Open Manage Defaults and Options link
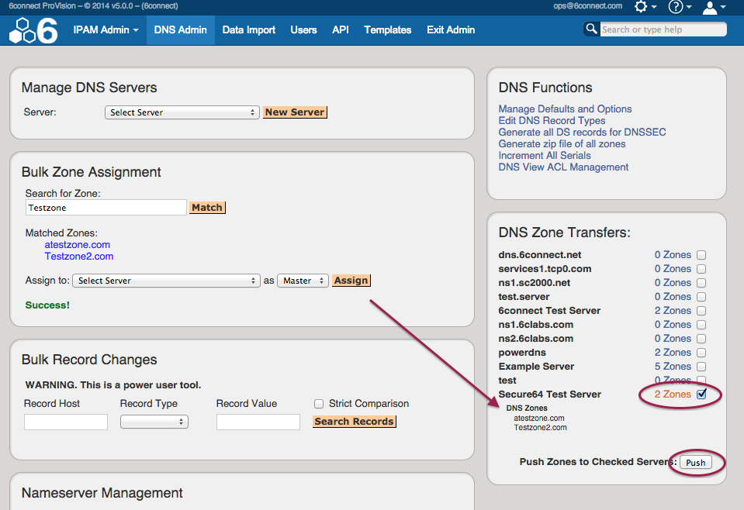 tap(565, 109)
